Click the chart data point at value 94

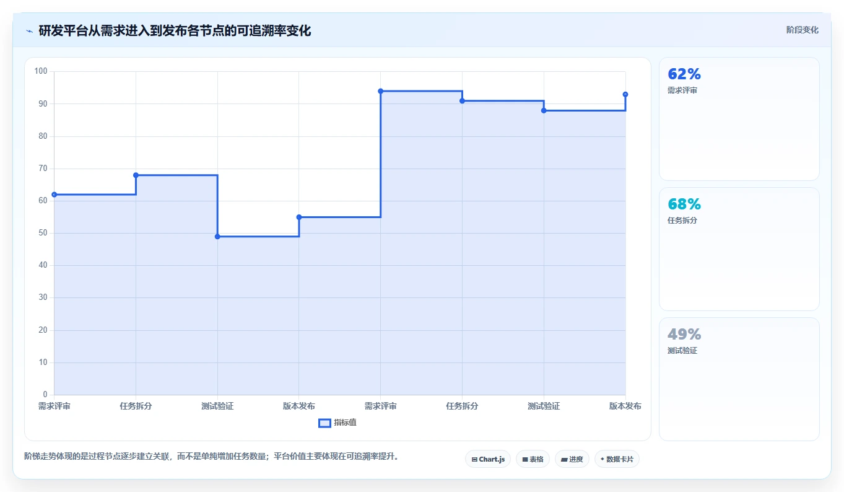coord(381,91)
